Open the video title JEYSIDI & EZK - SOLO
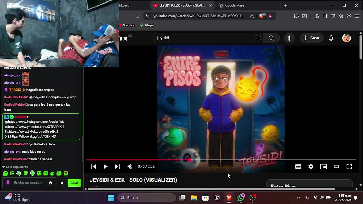 (133, 180)
